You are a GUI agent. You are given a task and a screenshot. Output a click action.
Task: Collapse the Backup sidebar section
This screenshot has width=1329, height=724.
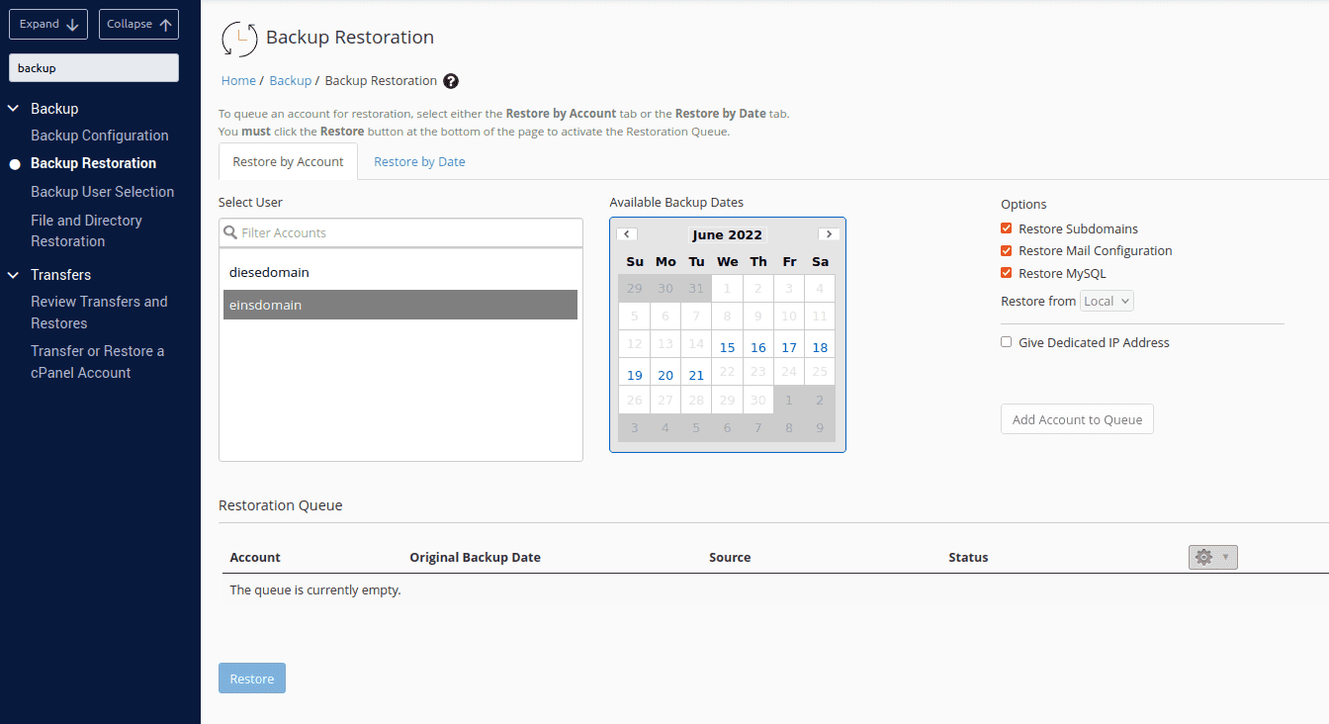pos(14,109)
